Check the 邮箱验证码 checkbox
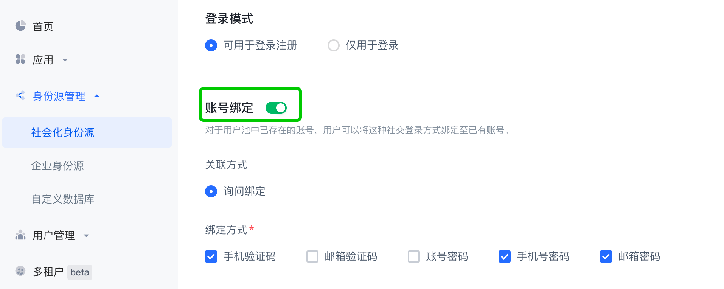 pyautogui.click(x=312, y=256)
